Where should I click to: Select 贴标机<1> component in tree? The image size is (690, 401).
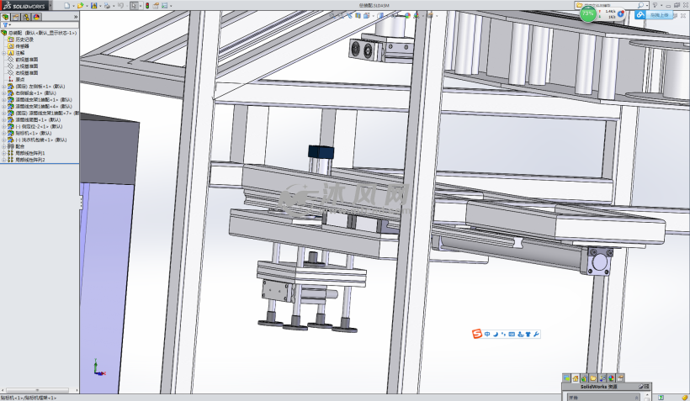tap(35, 133)
